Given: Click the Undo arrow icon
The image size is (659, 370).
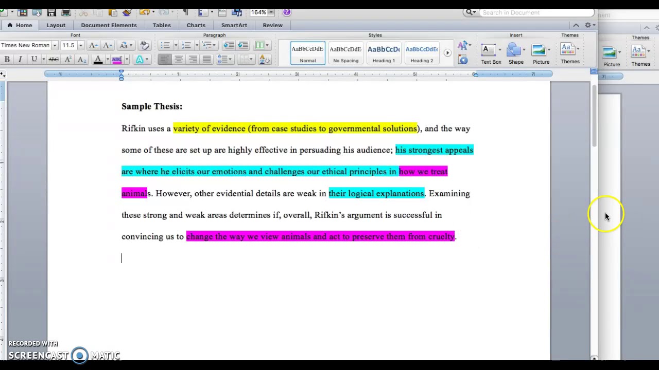Looking at the screenshot, I should point(144,12).
